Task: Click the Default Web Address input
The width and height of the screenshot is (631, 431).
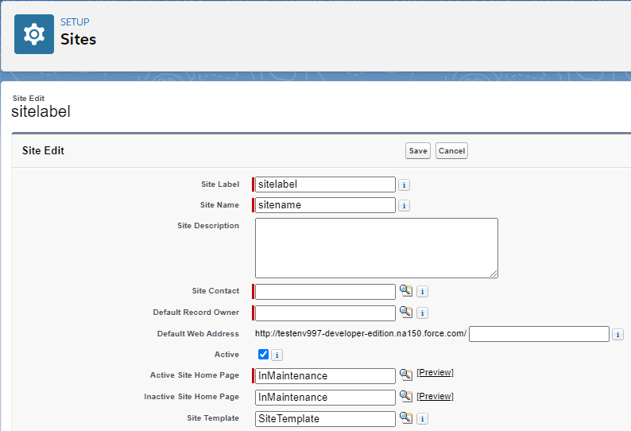Action: coord(539,334)
